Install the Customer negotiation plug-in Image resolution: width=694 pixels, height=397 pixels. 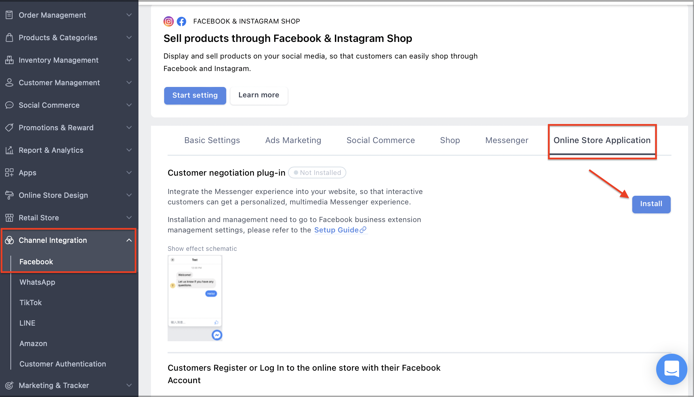[651, 204]
